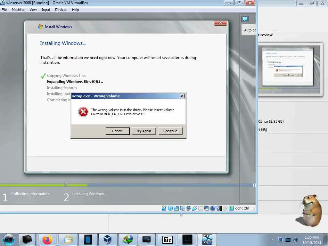Click the mouse integration status icon
The image size is (328, 246).
pyautogui.click(x=225, y=208)
